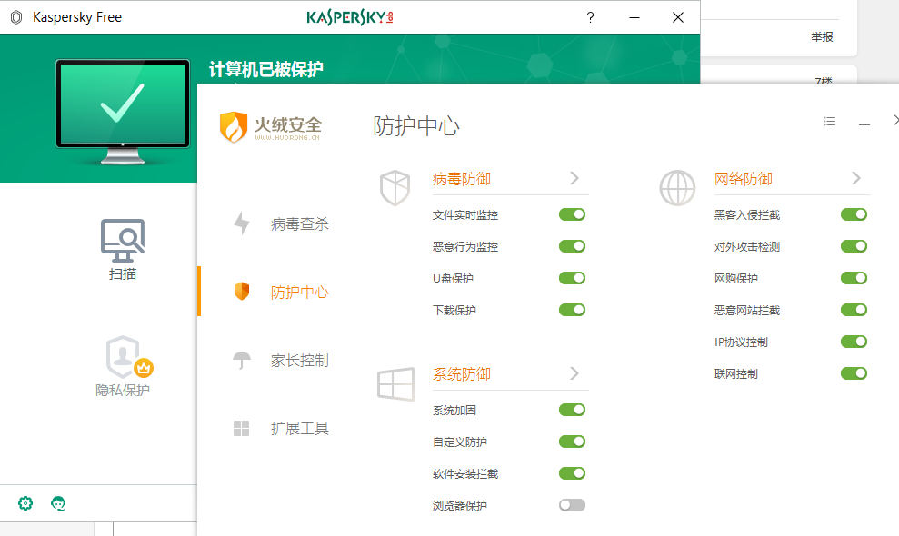
Task: Open the 扩展工具 sidebar item
Action: pos(299,429)
